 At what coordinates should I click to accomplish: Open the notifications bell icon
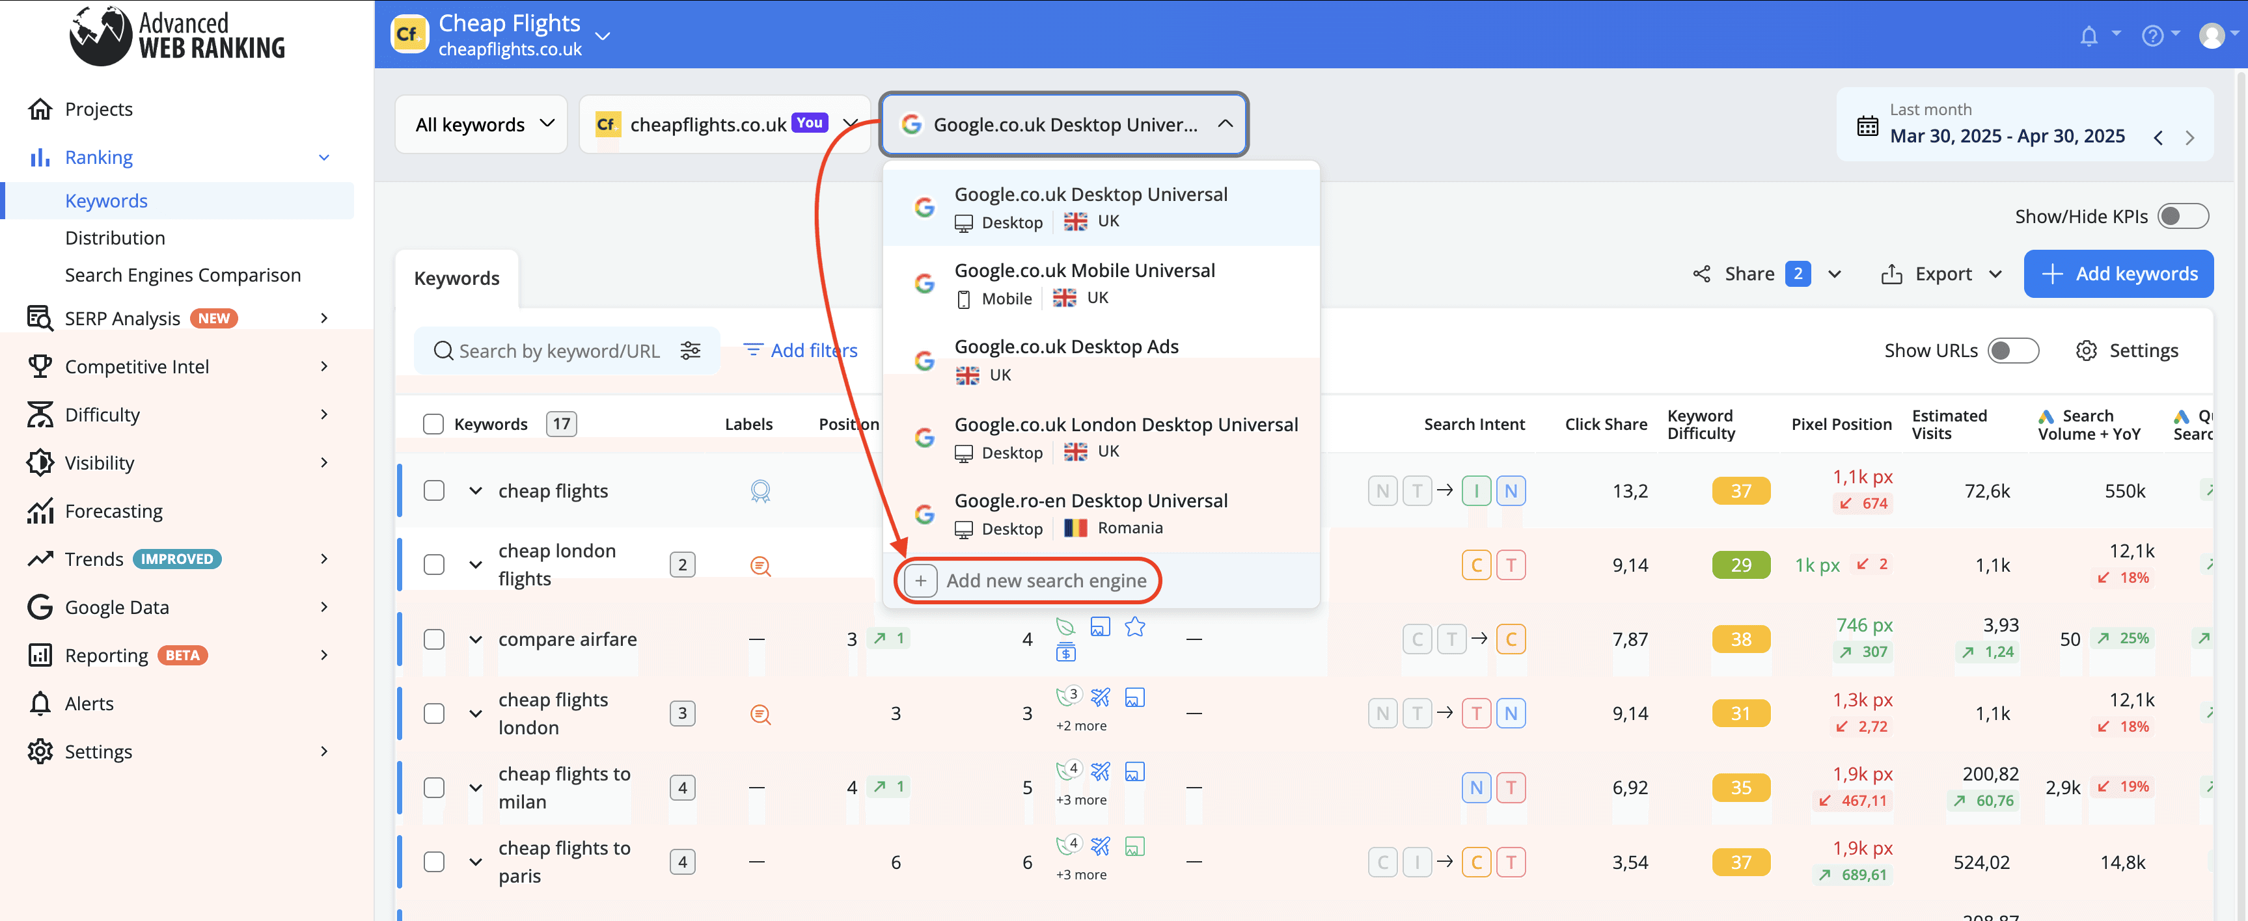[2089, 36]
